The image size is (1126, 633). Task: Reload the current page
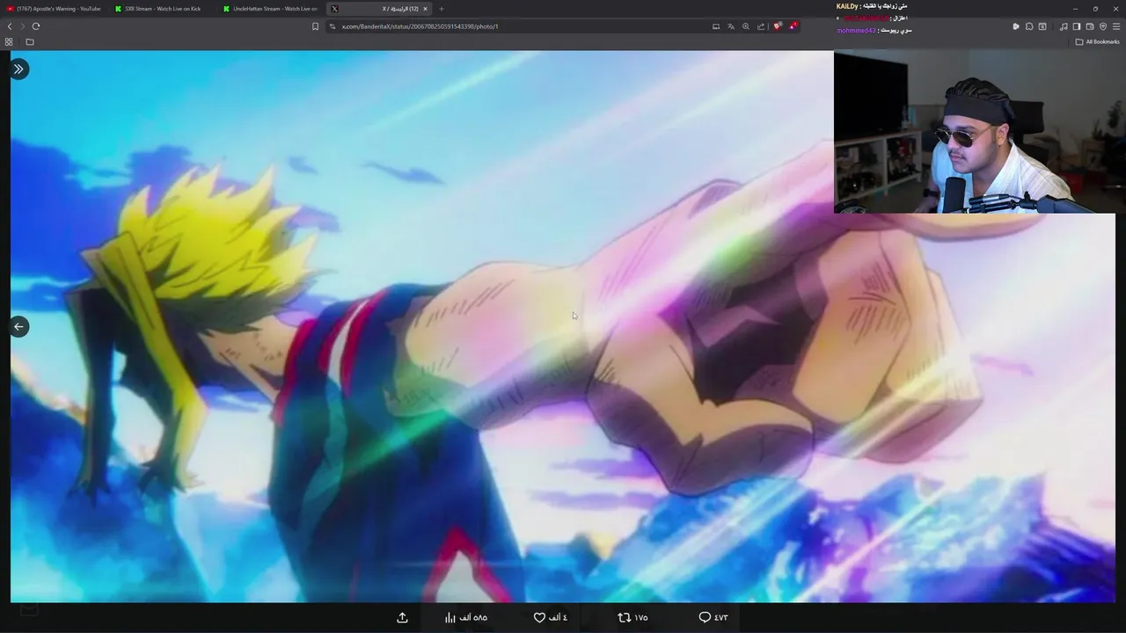click(36, 26)
